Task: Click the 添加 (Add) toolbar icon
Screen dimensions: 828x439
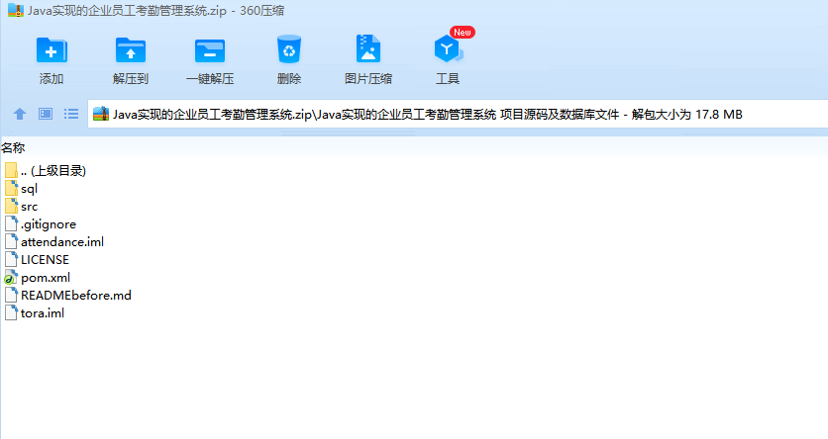Action: pyautogui.click(x=52, y=50)
